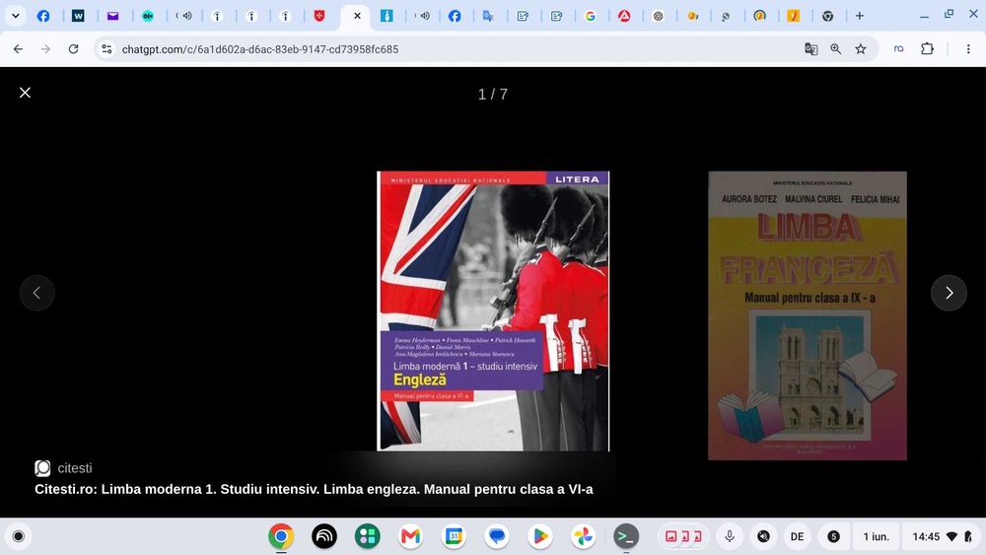Open a new browser tab
Screen dimensions: 986x555
pyautogui.click(x=860, y=16)
